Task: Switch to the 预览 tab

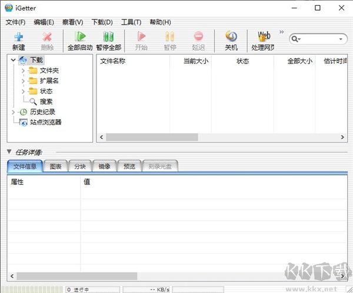Action: click(129, 167)
